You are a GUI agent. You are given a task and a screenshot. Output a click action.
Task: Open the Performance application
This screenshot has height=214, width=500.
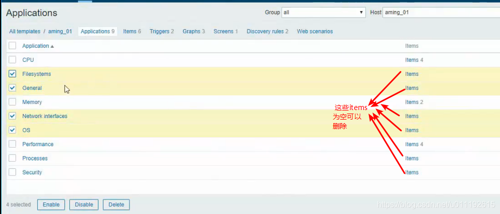[x=38, y=144]
